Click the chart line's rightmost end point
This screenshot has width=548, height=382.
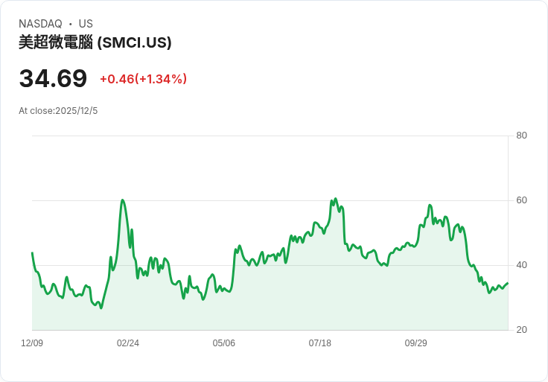508,283
